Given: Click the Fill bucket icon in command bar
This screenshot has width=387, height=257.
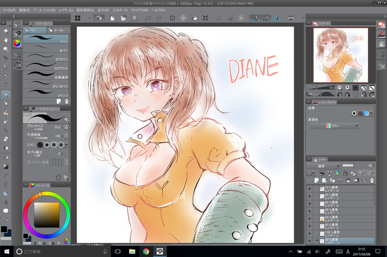Looking at the screenshot, I should [195, 18].
